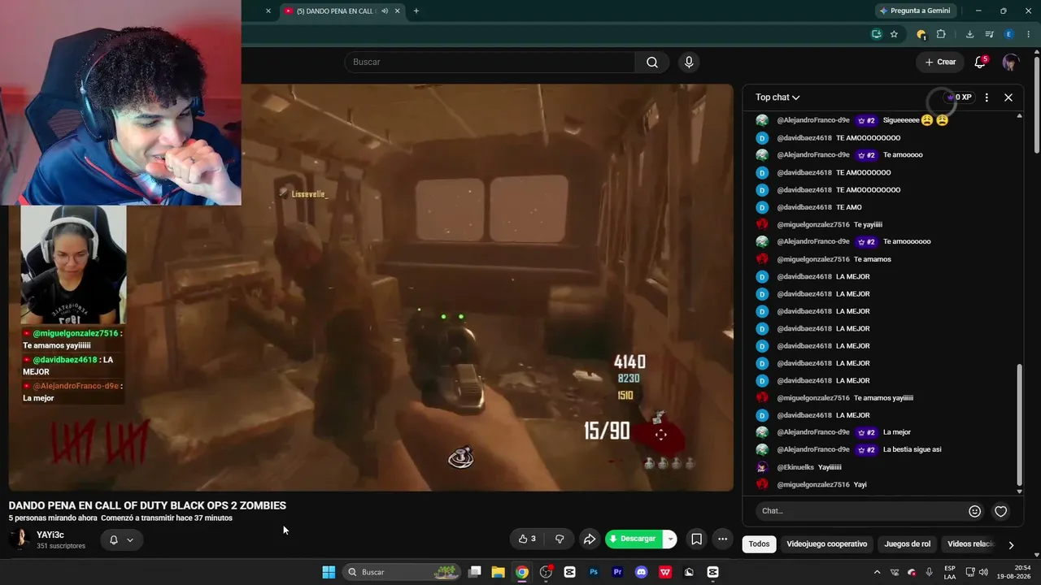Open the ESP LAA language switcher

[x=950, y=572]
